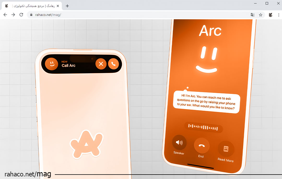Reload the rahaco.net page

[21, 15]
